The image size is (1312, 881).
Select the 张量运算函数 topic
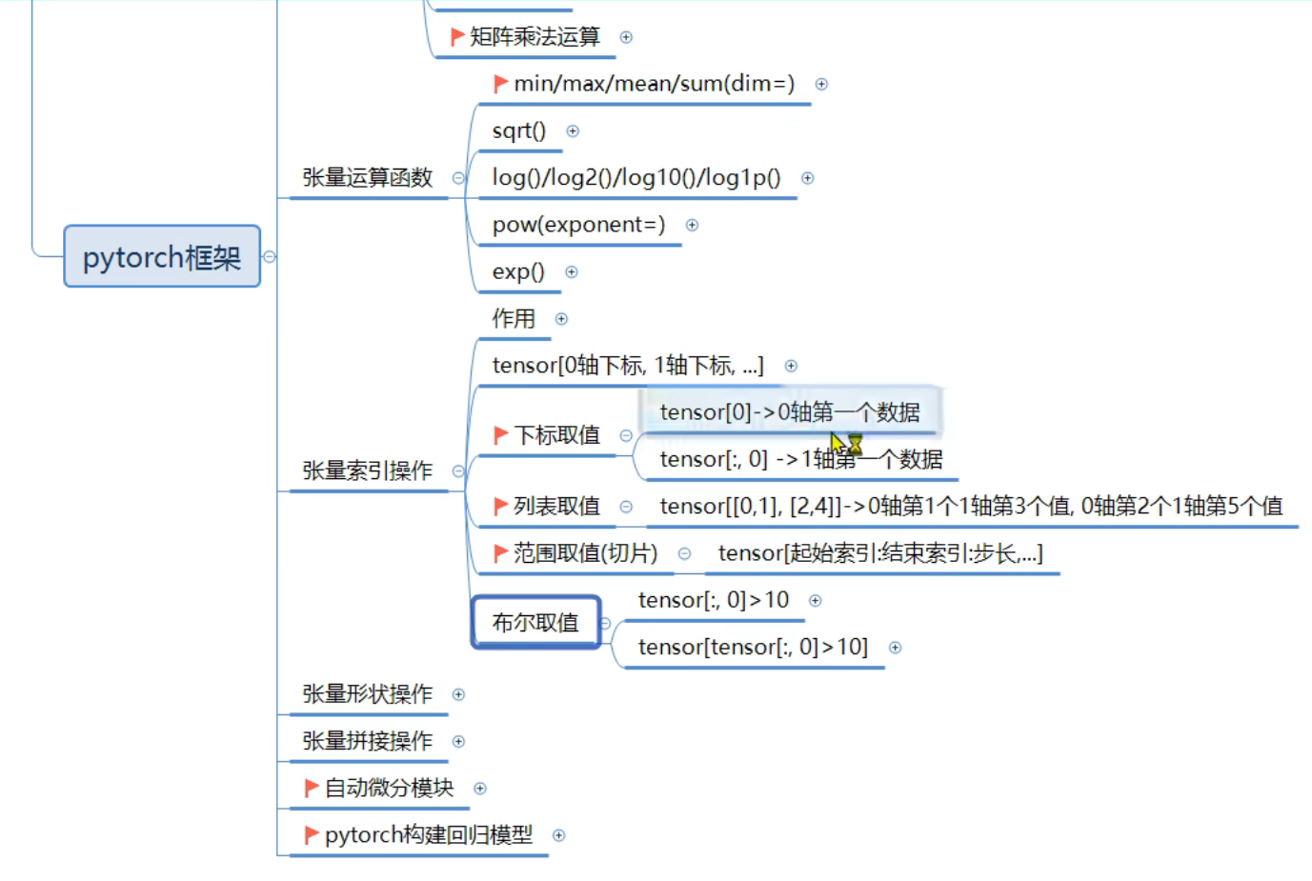[x=368, y=177]
